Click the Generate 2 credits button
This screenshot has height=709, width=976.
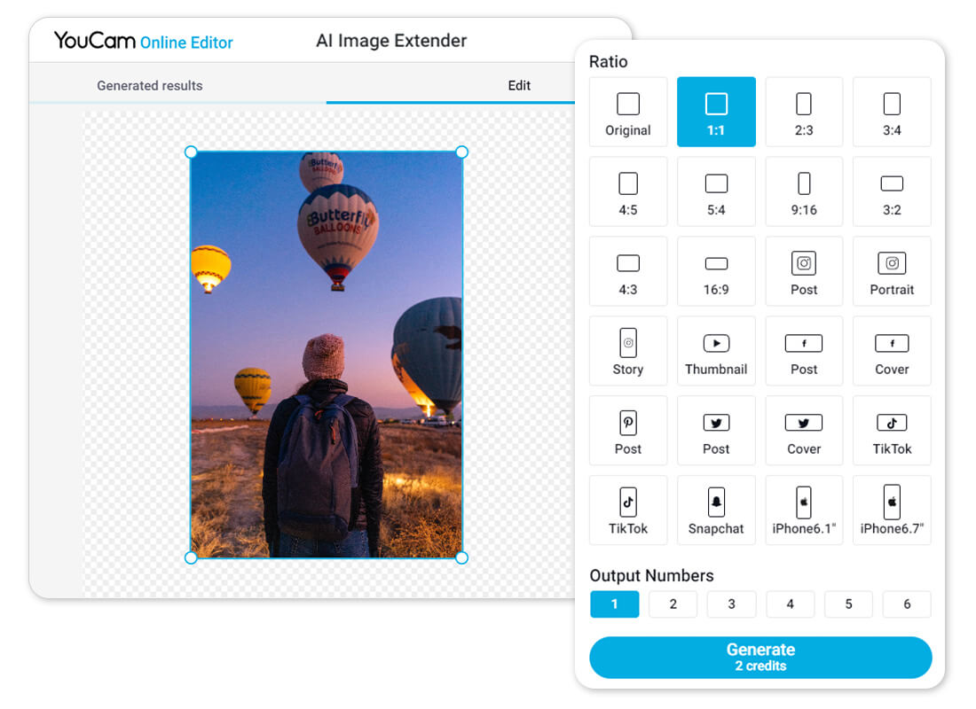coord(760,658)
